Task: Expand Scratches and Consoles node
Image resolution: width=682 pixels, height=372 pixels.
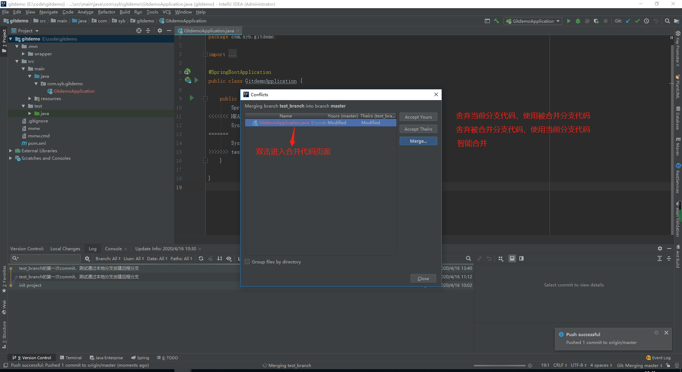Action: coord(11,158)
